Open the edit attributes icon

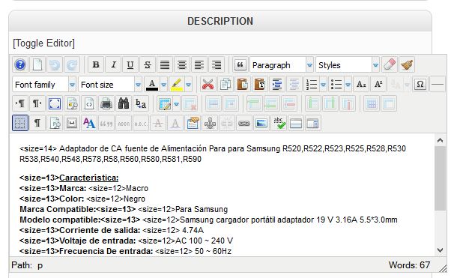pyautogui.click(x=193, y=123)
